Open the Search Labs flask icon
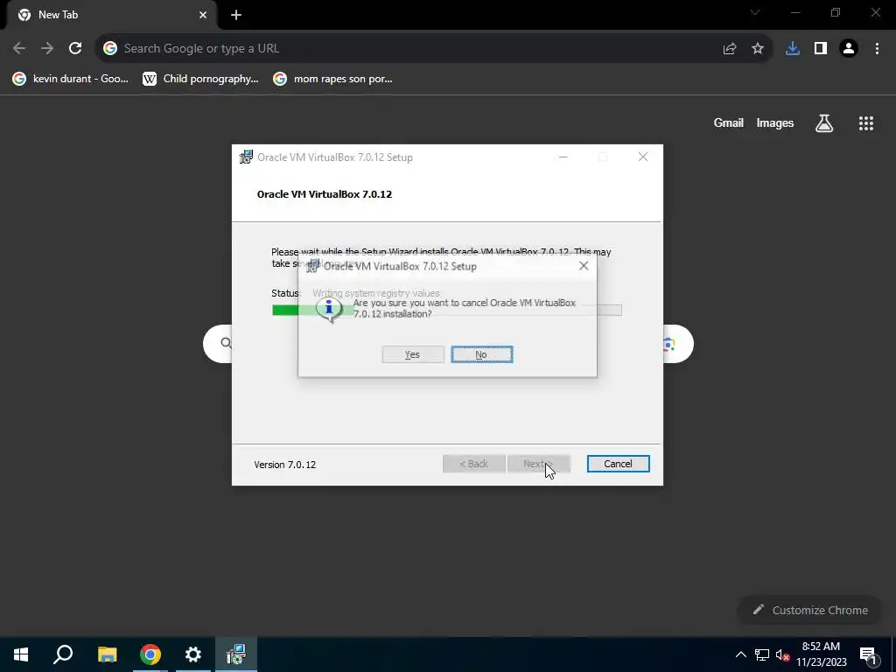 tap(824, 122)
